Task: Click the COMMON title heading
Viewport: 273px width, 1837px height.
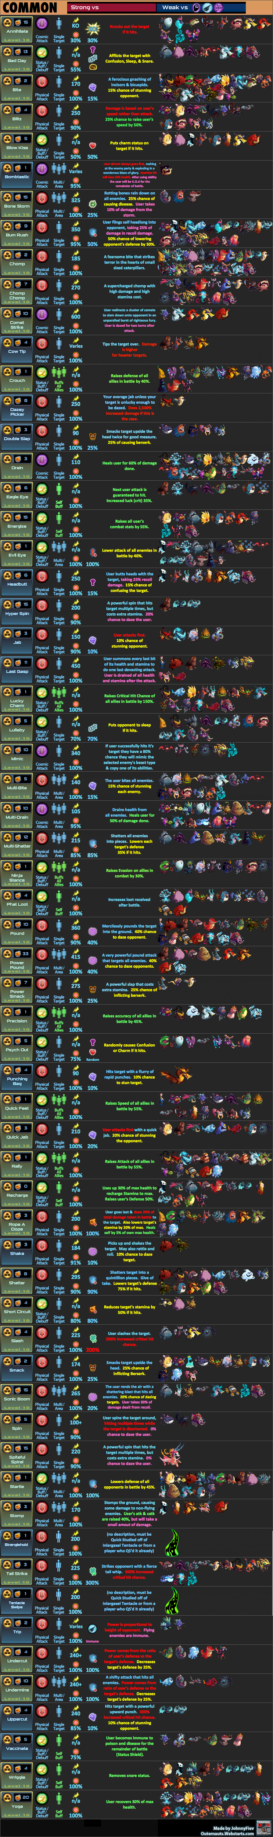Action: (x=30, y=8)
